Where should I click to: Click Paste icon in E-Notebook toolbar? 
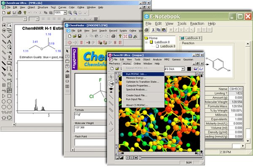coord(164,30)
